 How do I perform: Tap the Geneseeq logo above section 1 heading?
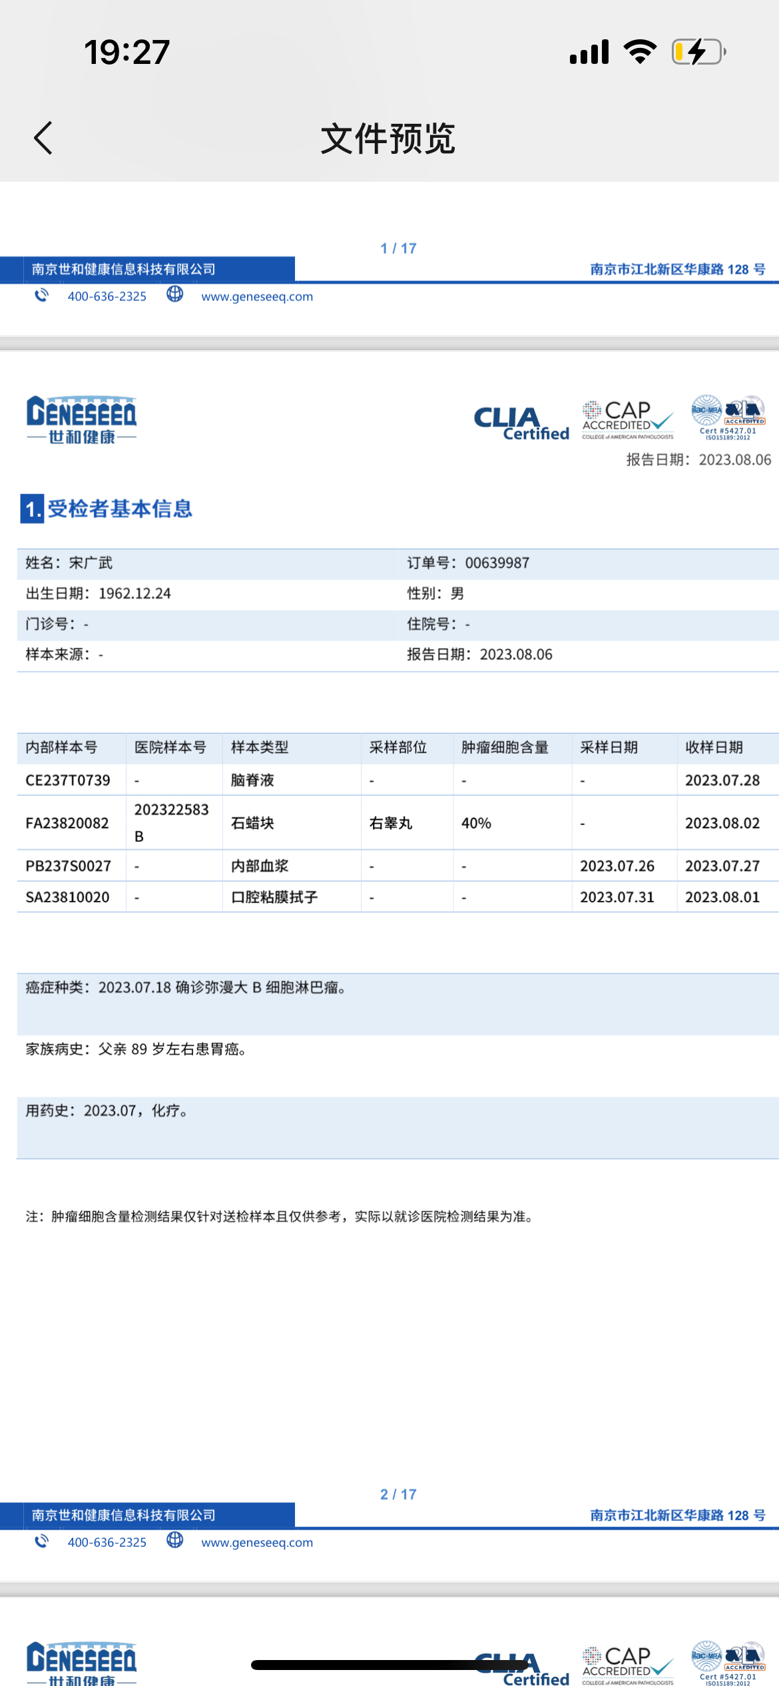pos(81,420)
